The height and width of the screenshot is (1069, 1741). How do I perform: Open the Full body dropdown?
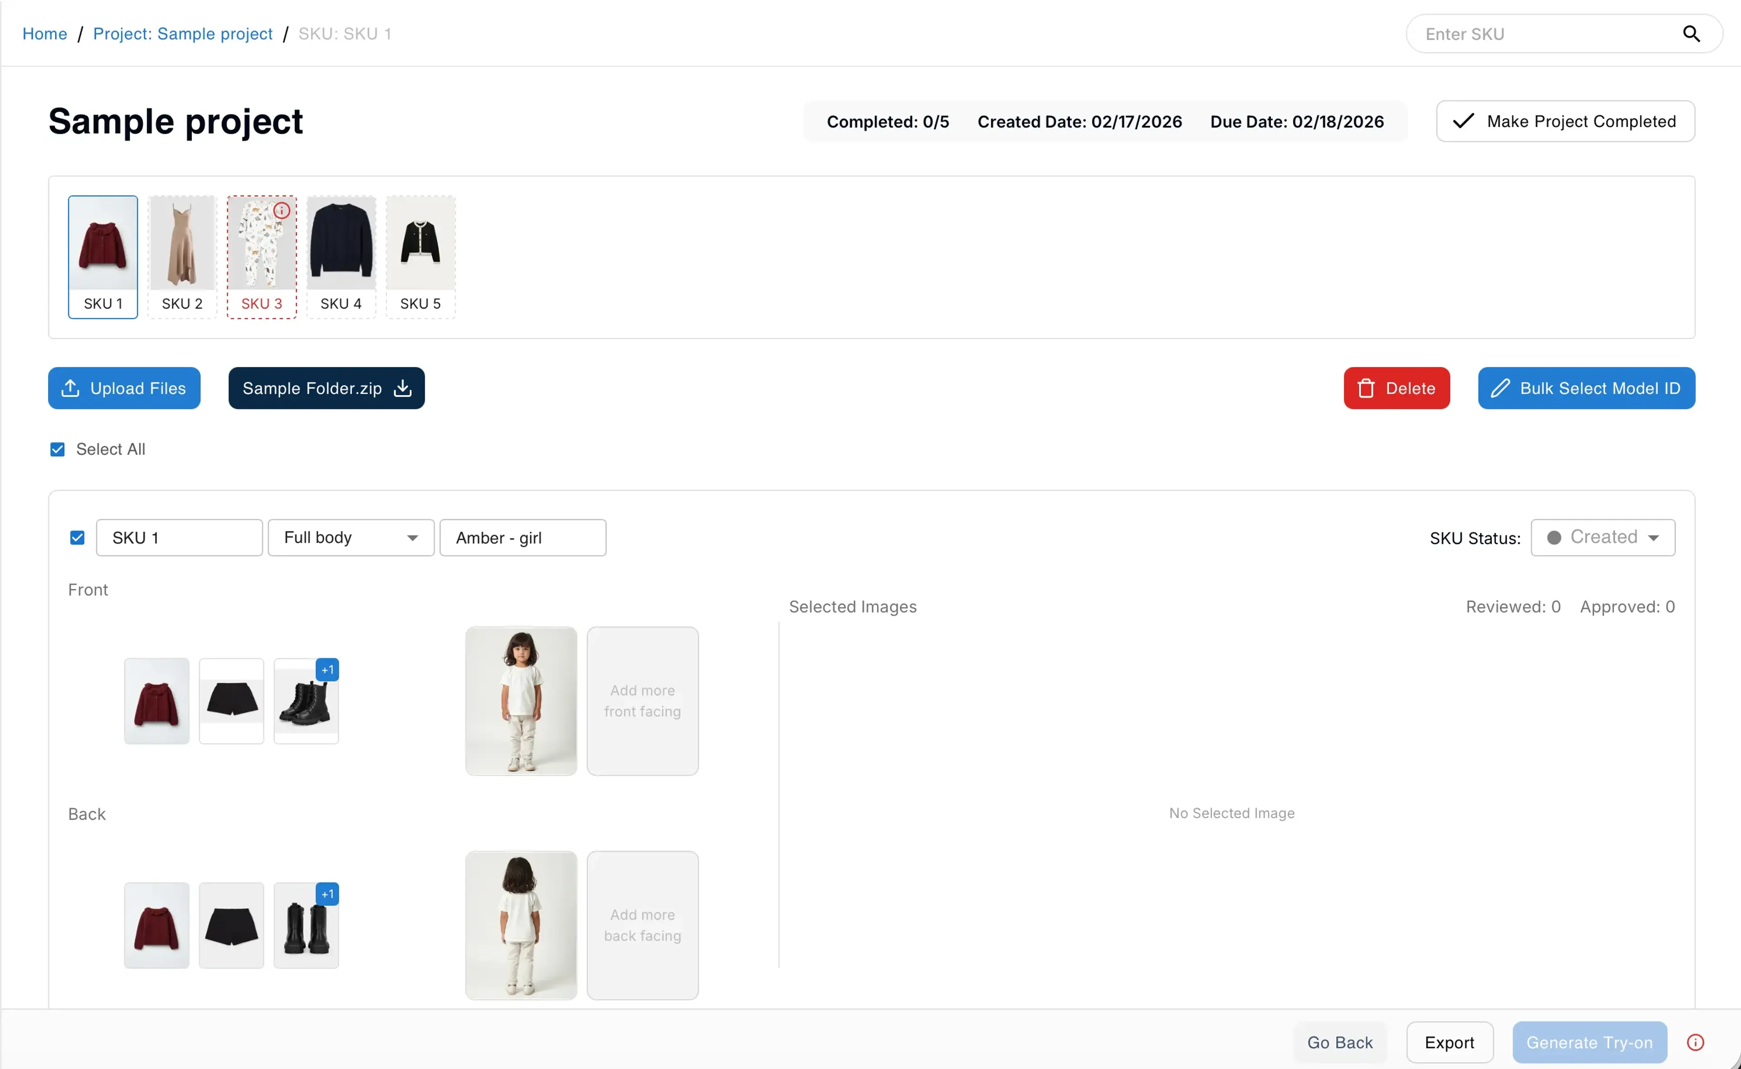click(350, 537)
